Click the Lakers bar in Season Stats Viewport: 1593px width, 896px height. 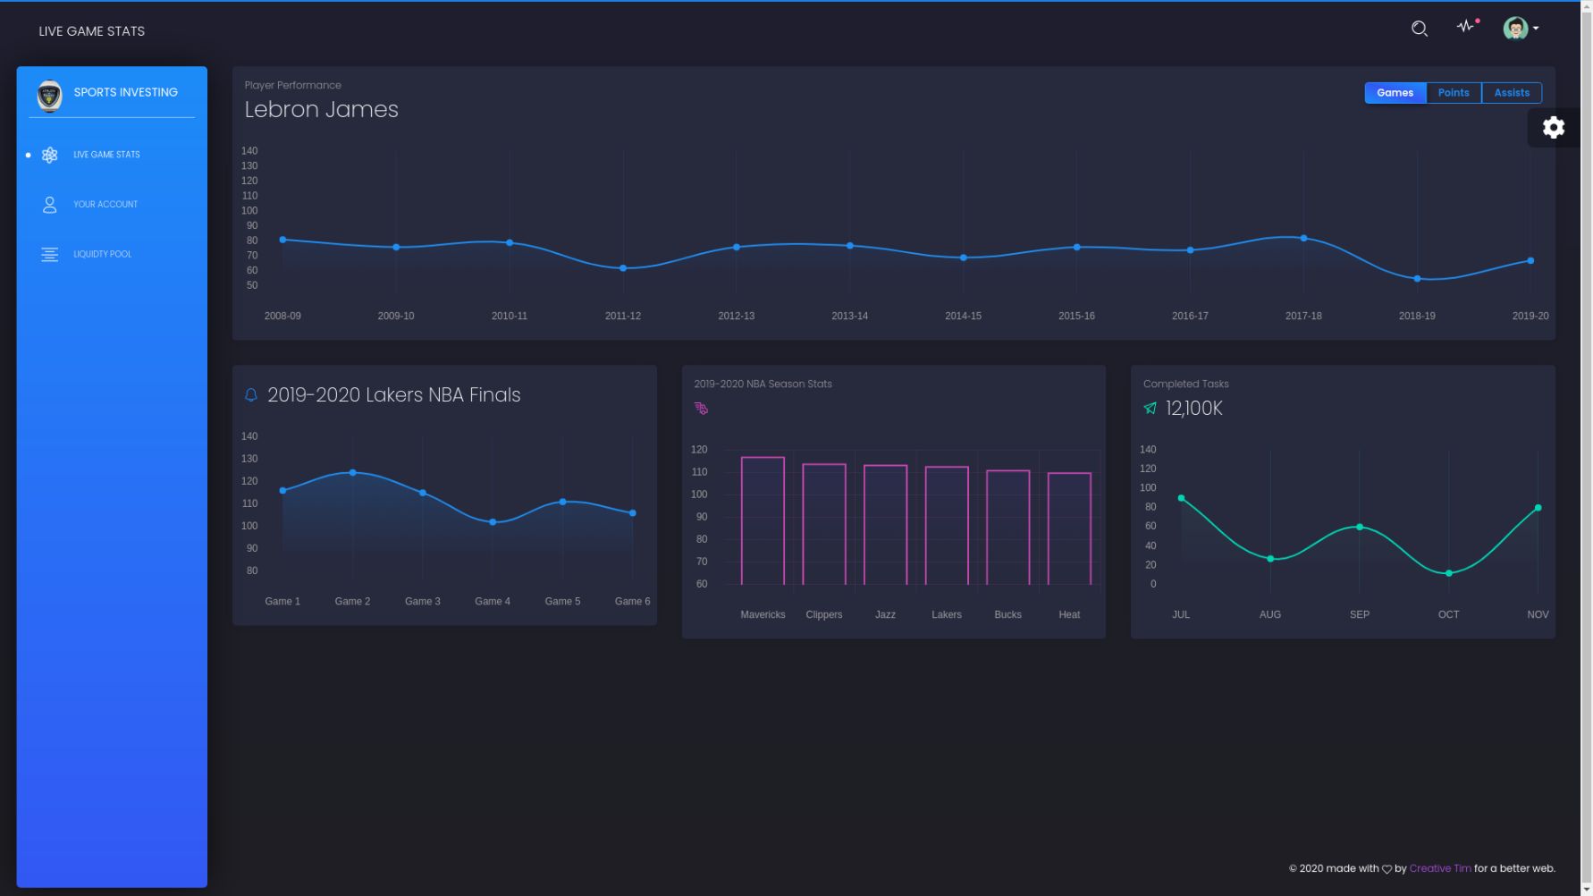click(947, 526)
